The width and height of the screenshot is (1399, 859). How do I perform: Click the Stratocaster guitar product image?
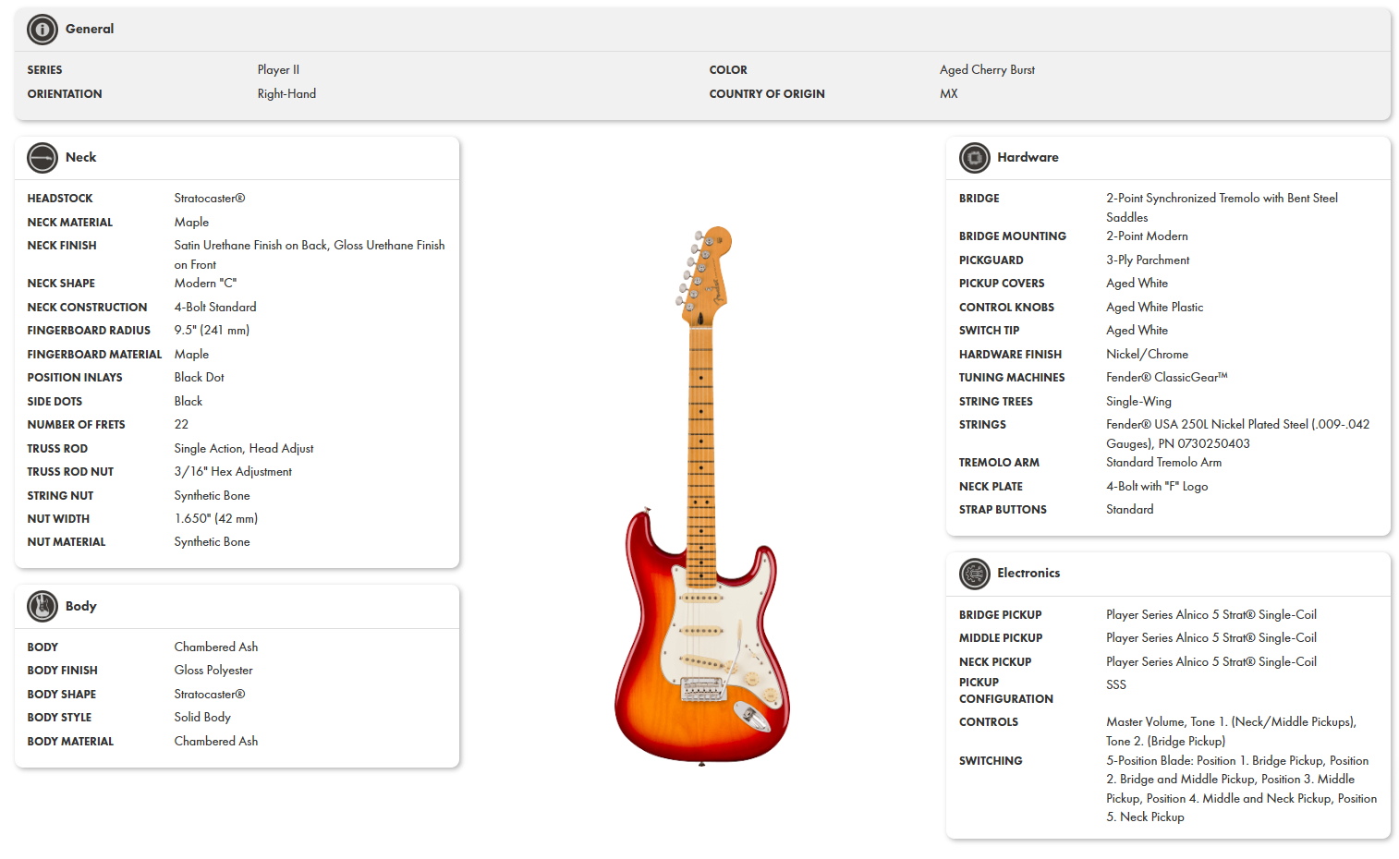(x=702, y=496)
